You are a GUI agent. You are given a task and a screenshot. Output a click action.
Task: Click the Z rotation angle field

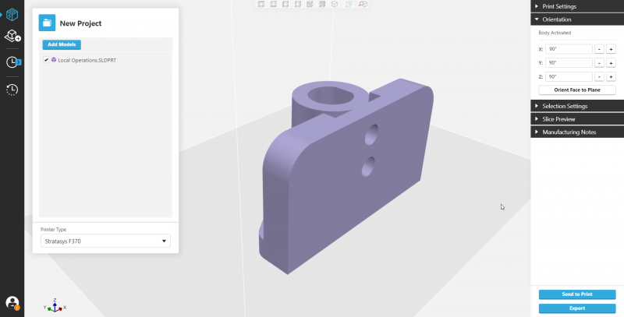pos(569,76)
